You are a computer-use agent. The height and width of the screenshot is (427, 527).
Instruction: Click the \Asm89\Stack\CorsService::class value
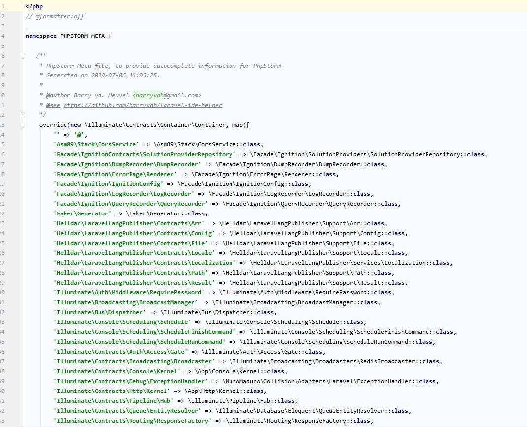pos(207,144)
